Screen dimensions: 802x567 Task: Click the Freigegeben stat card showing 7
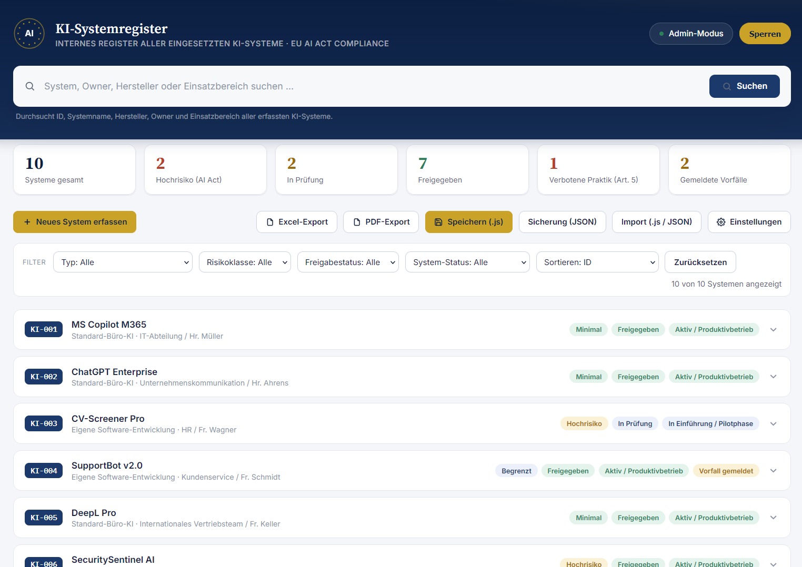coord(467,169)
